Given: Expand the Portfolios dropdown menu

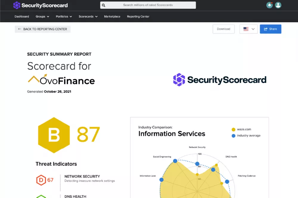Looking at the screenshot, I should (64, 16).
